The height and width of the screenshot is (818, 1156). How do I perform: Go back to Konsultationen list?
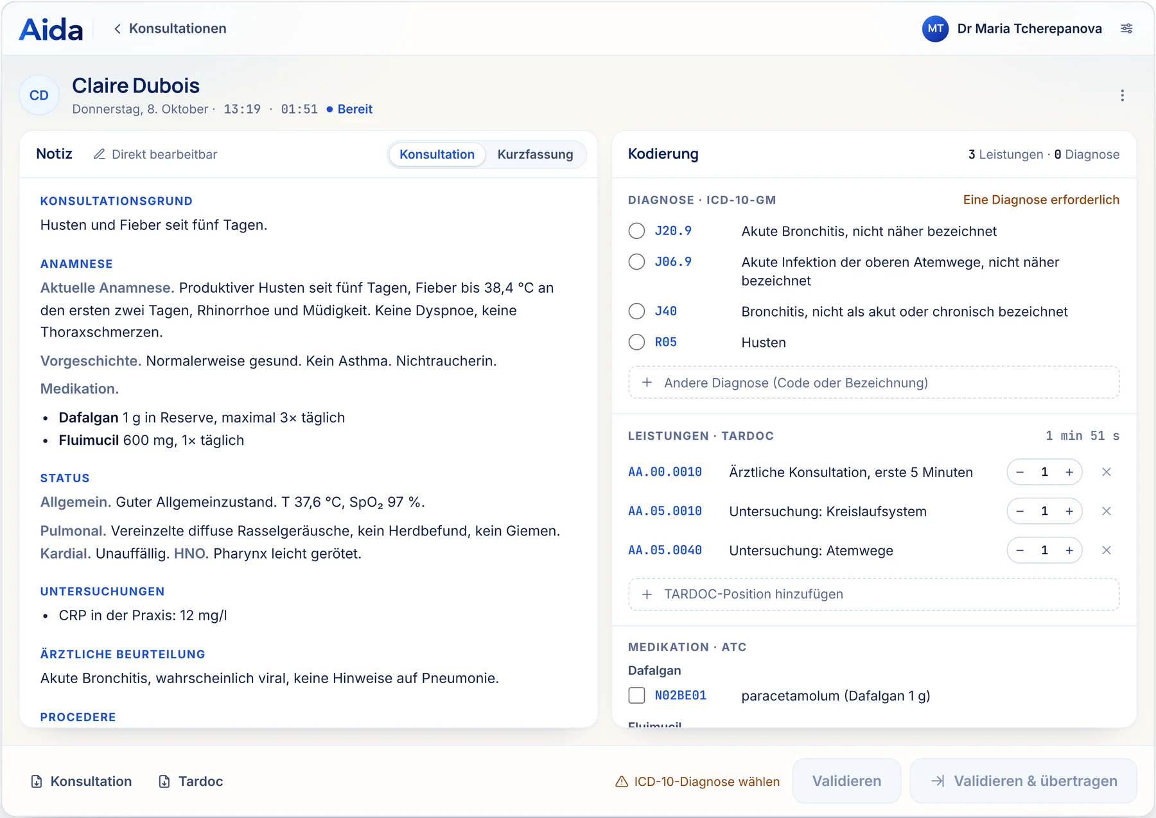(x=170, y=28)
